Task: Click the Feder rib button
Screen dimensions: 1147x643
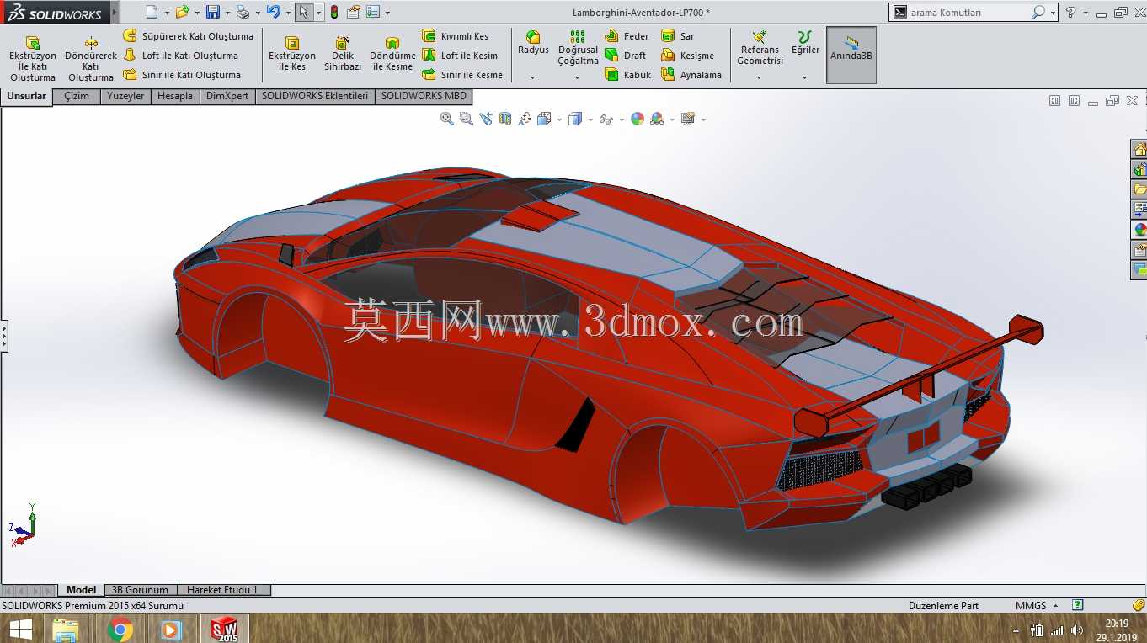Action: [627, 36]
